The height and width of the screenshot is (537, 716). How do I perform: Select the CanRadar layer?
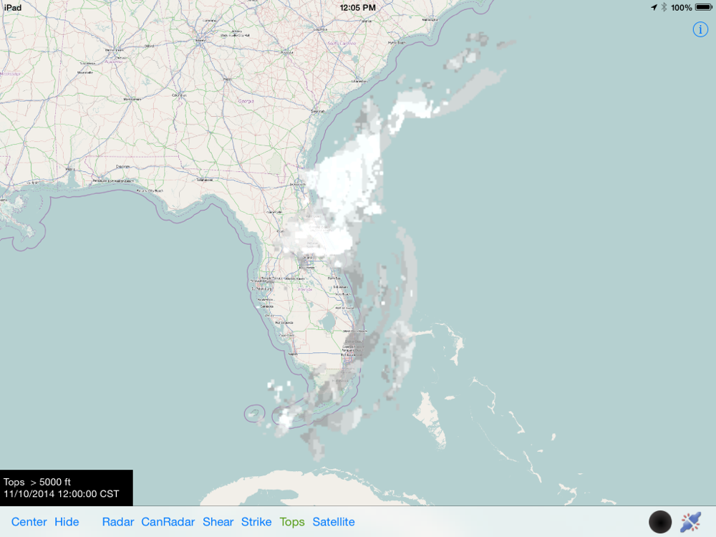tap(168, 521)
